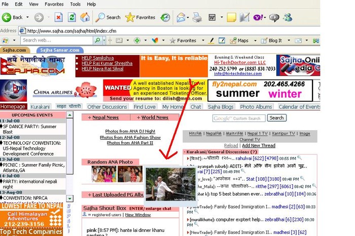Open the Mail toolbar icon
Screen dimensions: 355x236
coord(181,17)
